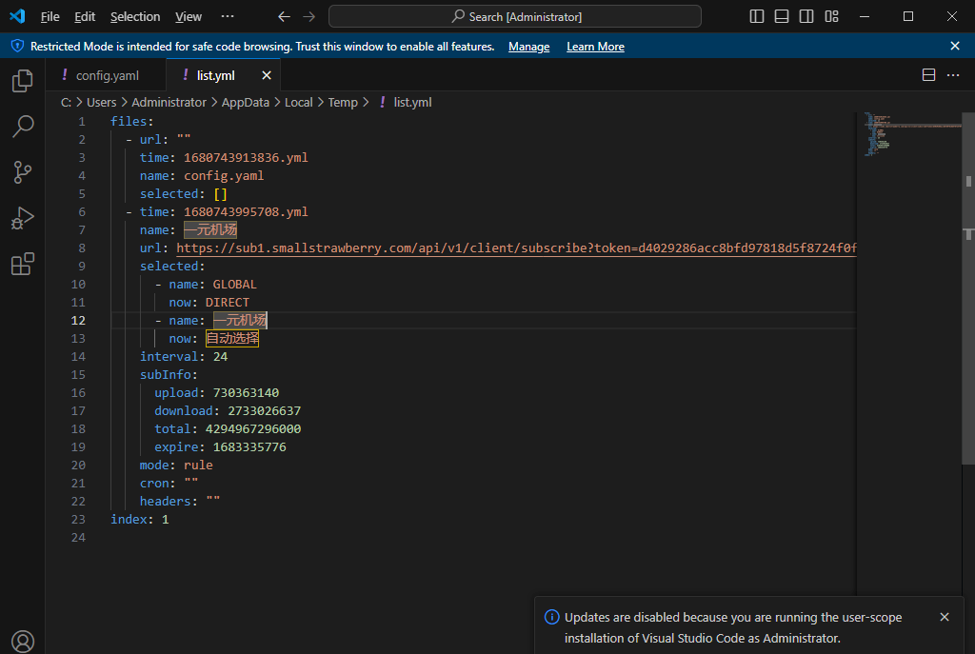The image size is (975, 654).
Task: Open the Accounts menu icon
Action: (22, 641)
